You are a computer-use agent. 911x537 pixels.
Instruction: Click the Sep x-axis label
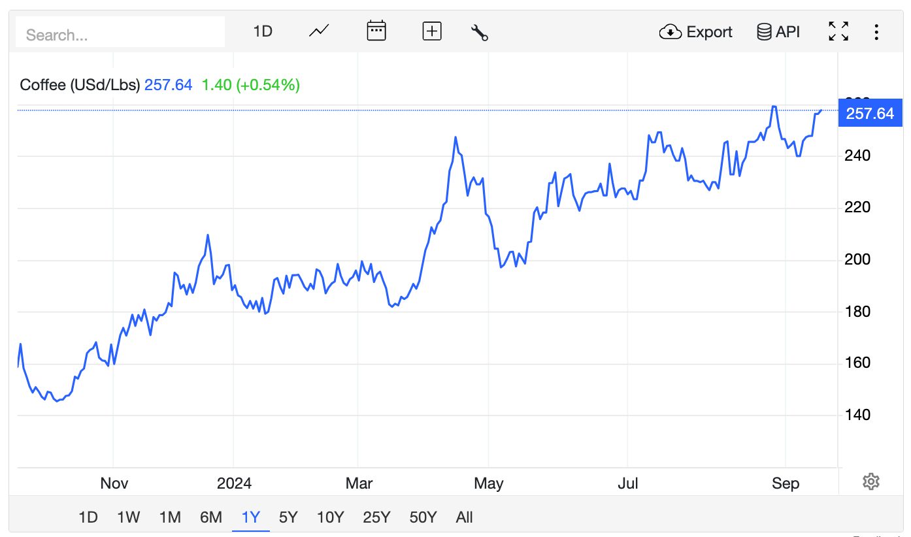(x=786, y=483)
